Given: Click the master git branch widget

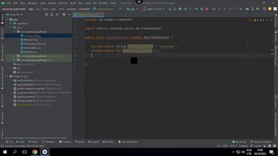Looking at the screenshot, I should [x=256, y=146].
